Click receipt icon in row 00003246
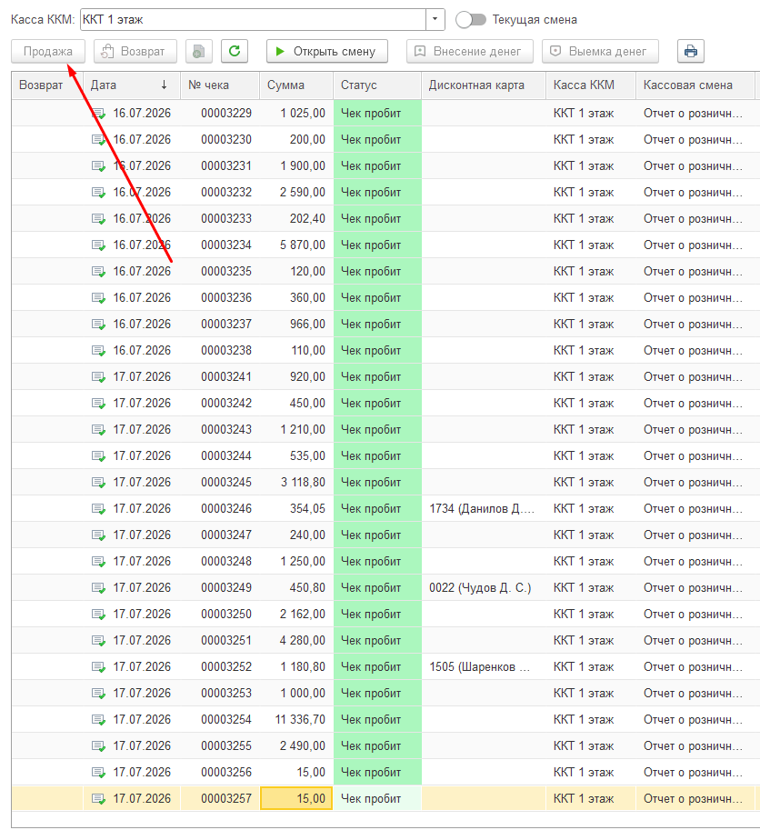This screenshot has width=760, height=830. click(98, 509)
